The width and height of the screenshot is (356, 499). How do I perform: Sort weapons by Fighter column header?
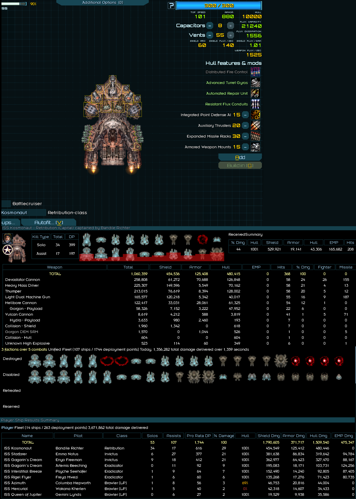pos(324,267)
